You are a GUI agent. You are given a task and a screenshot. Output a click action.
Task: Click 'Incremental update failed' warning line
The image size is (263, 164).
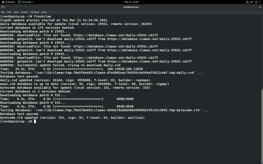point(60,65)
